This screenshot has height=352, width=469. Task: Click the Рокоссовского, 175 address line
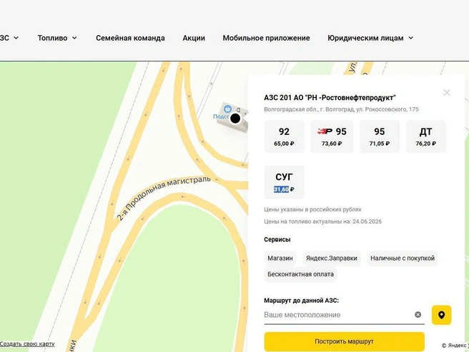(x=341, y=109)
